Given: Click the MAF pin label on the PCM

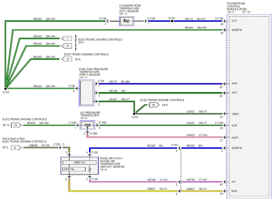Looking at the screenshot, I should 234,191.
